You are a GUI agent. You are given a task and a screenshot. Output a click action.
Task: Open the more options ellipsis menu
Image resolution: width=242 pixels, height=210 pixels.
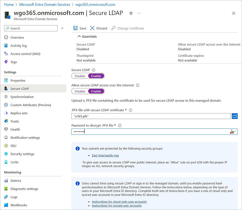coord(139,13)
